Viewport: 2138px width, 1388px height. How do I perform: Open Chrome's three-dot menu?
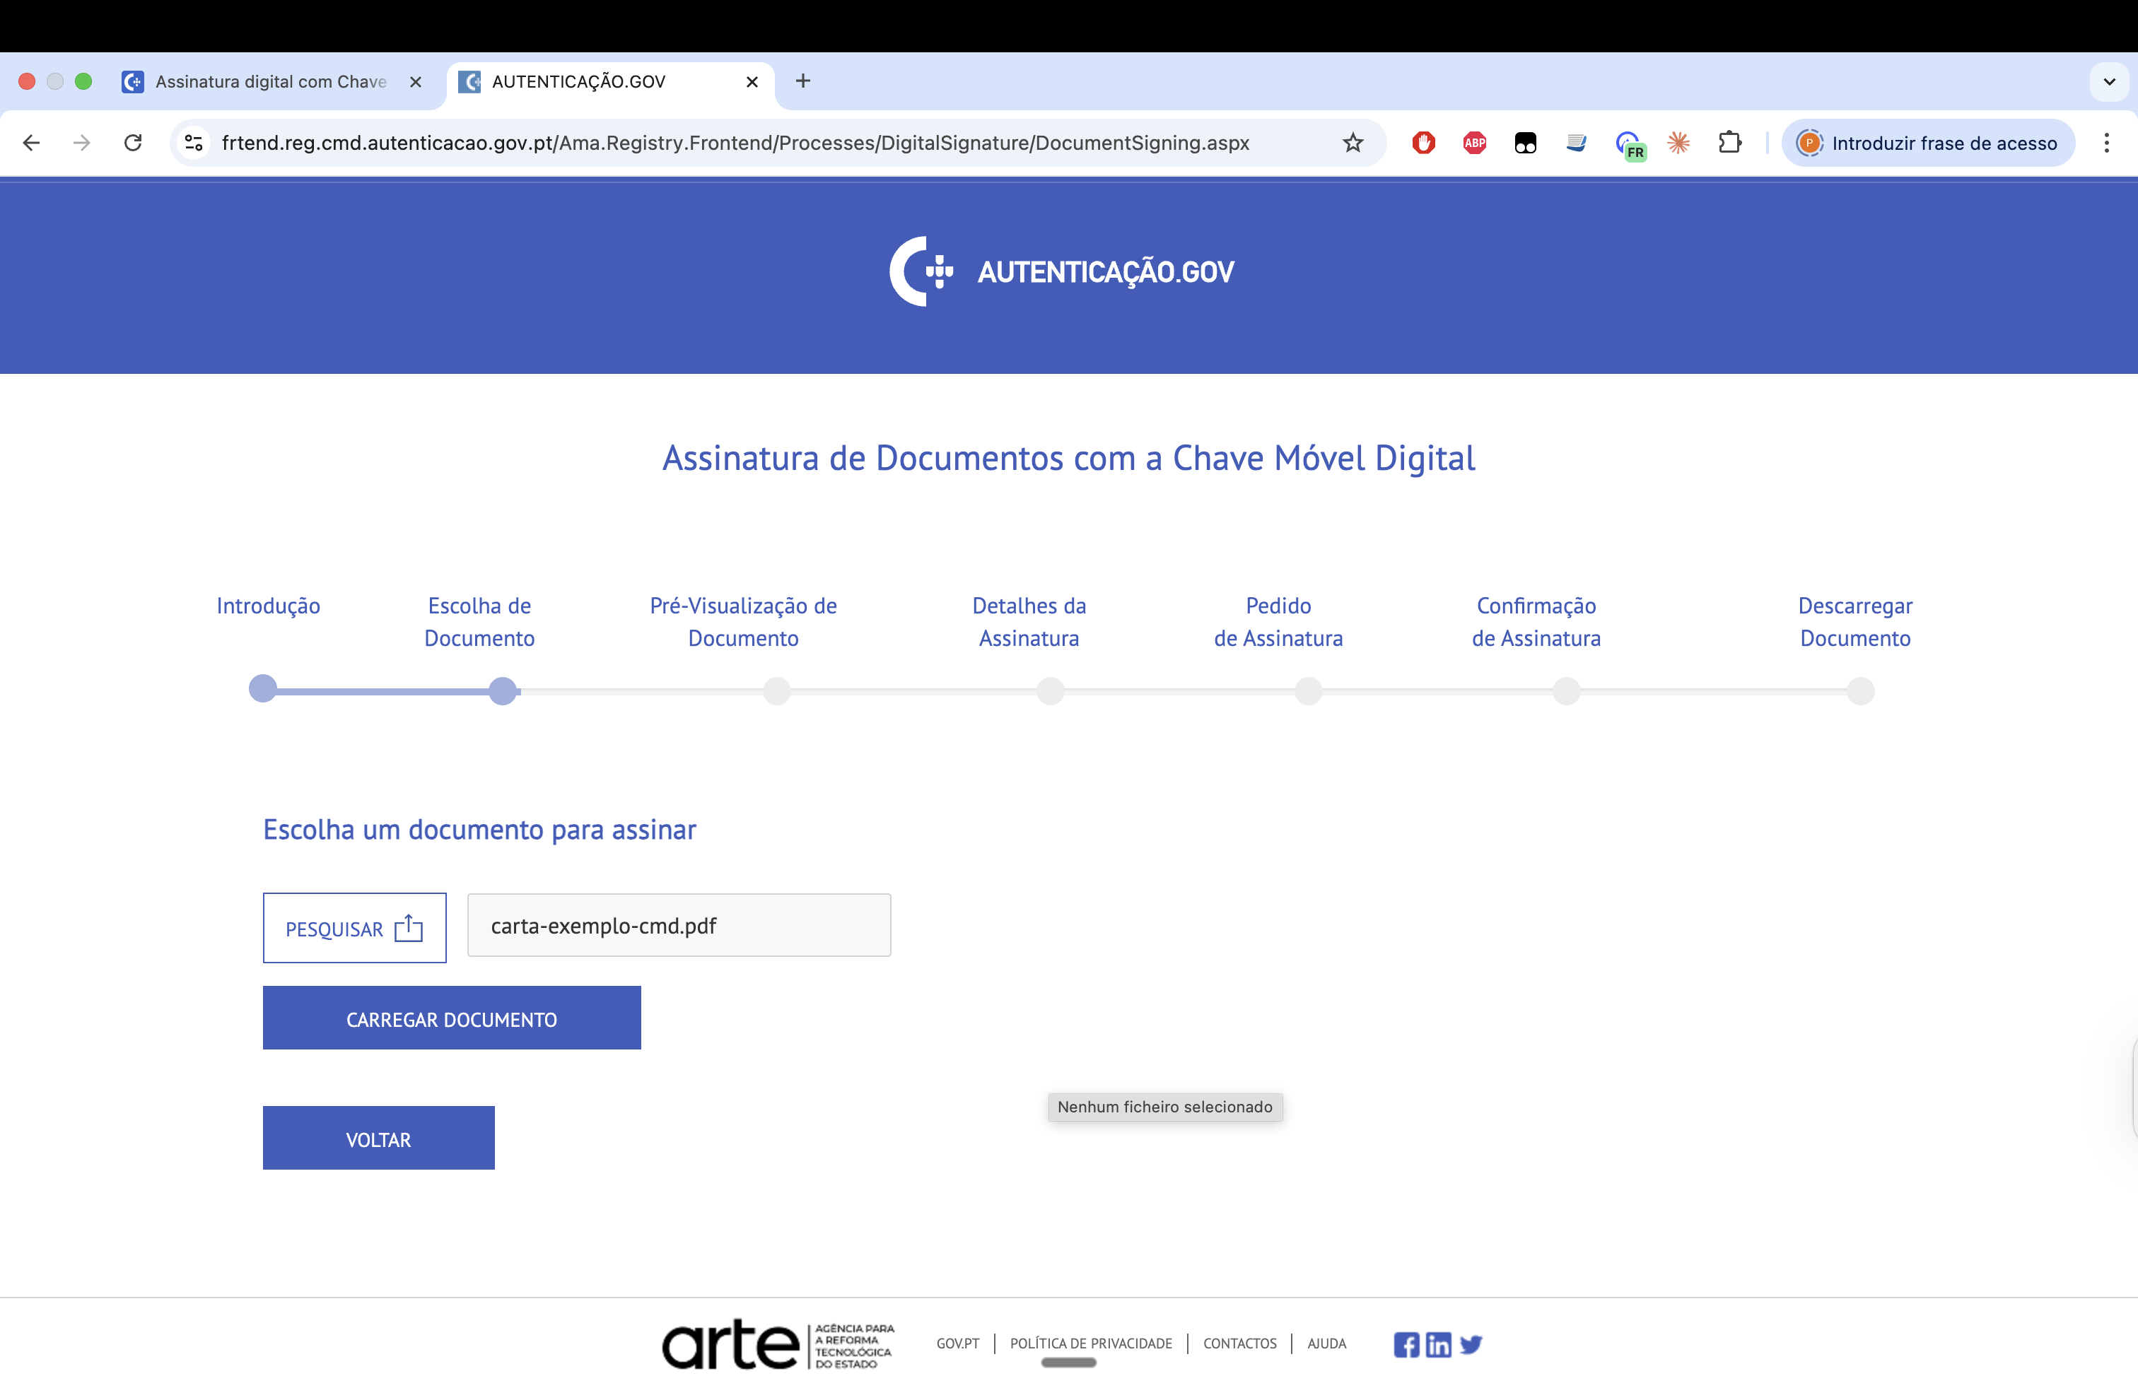(x=2108, y=143)
